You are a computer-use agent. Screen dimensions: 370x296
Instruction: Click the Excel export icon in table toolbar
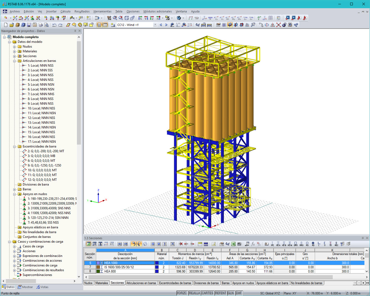233,244
